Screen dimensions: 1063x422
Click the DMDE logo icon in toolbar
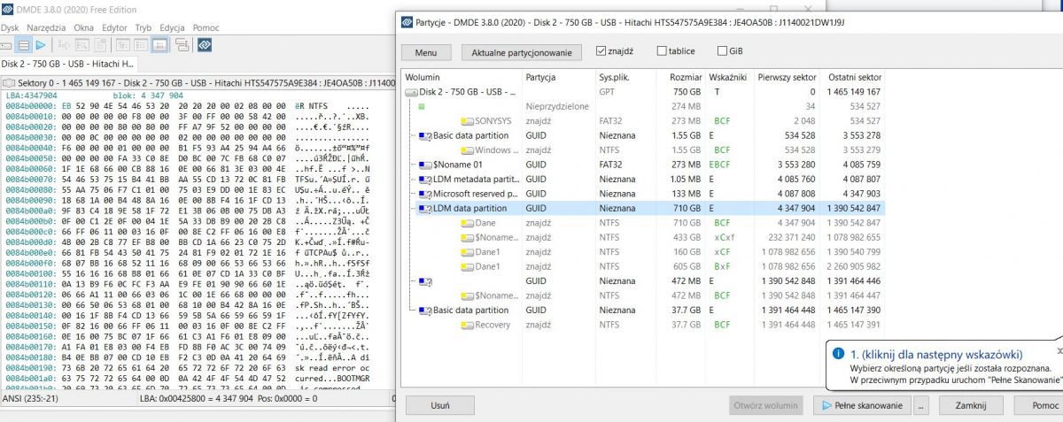204,44
